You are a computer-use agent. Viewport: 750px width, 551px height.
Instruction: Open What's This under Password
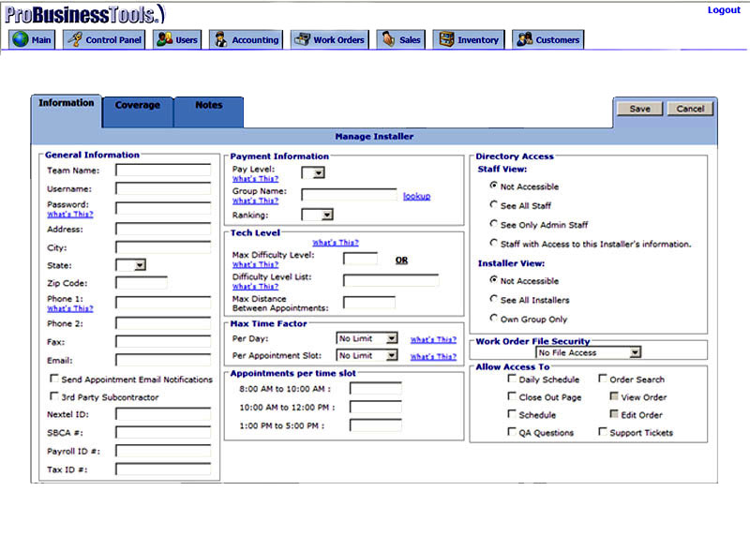[x=69, y=215]
